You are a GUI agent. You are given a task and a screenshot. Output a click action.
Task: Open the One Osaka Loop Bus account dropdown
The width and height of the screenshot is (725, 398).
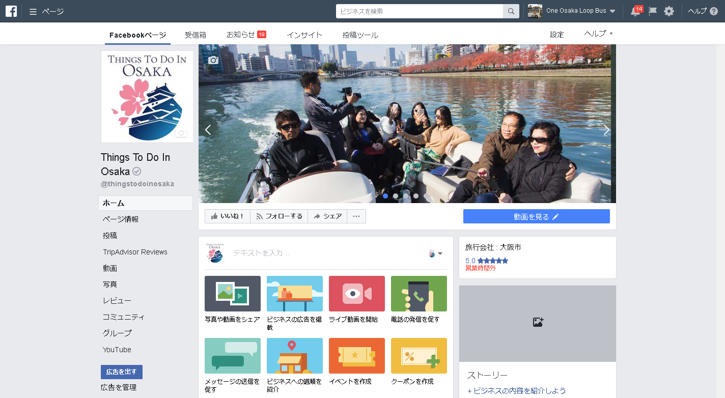click(612, 11)
